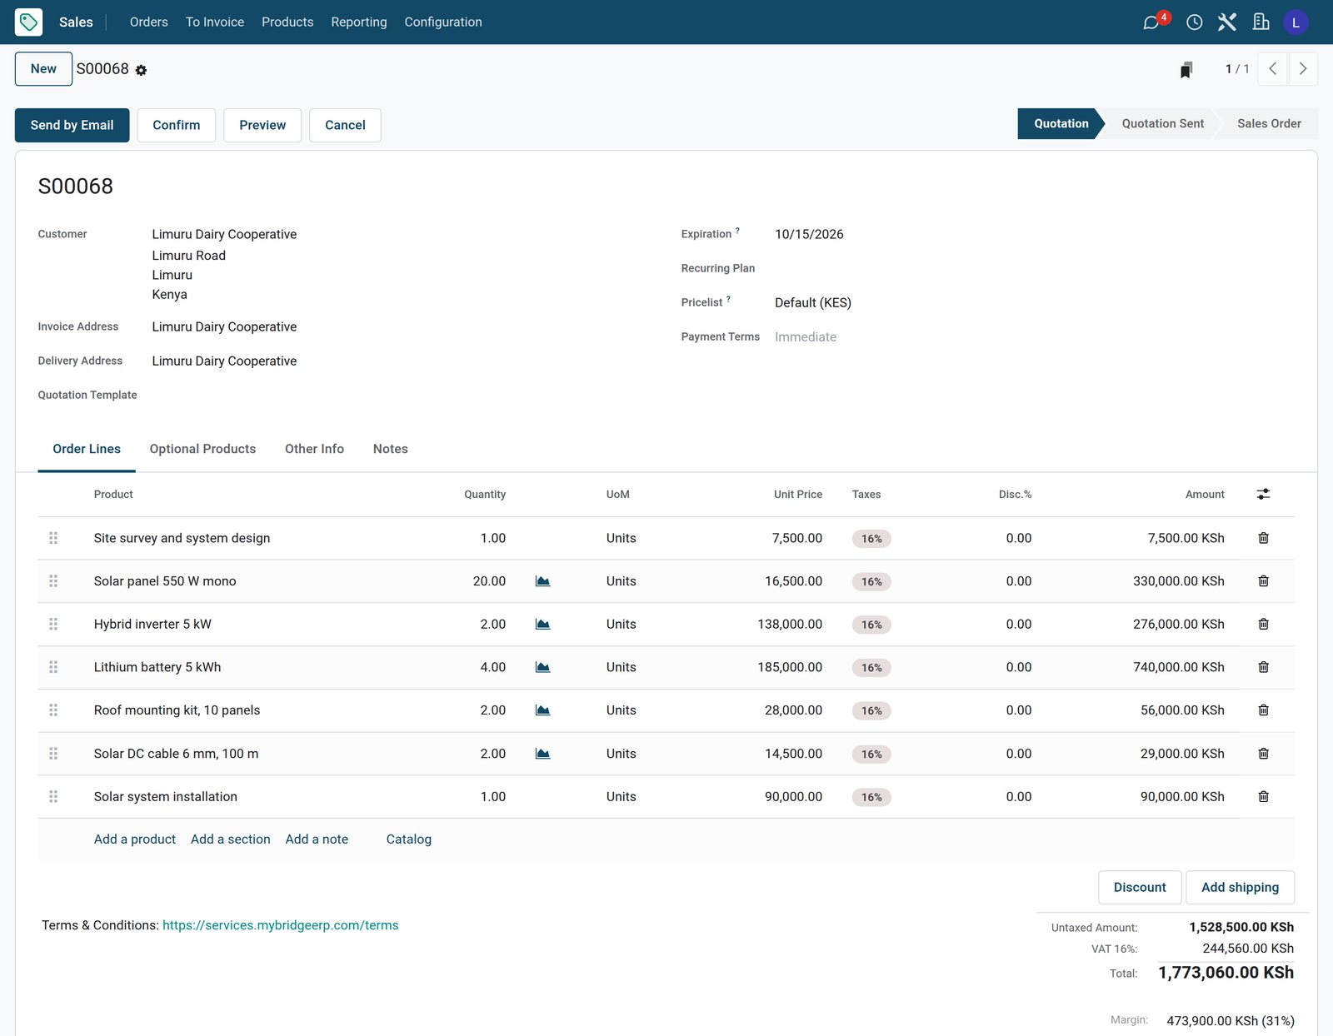Open the user avatar menu L

[x=1296, y=22]
